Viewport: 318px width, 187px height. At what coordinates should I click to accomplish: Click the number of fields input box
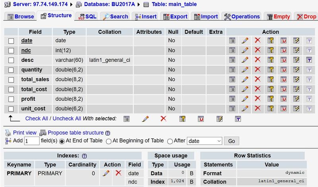click(x=32, y=141)
